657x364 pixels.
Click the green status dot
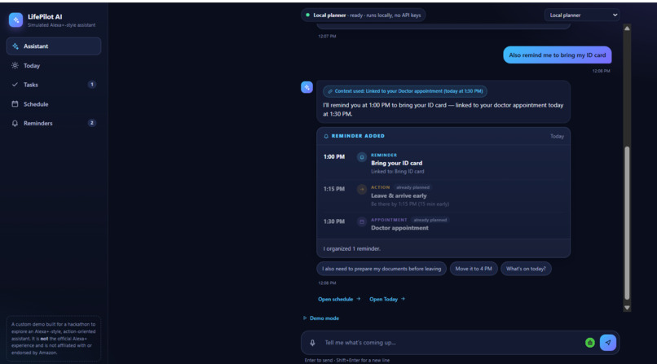click(307, 15)
